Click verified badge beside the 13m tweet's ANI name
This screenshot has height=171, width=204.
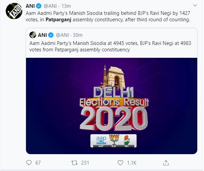[40, 6]
